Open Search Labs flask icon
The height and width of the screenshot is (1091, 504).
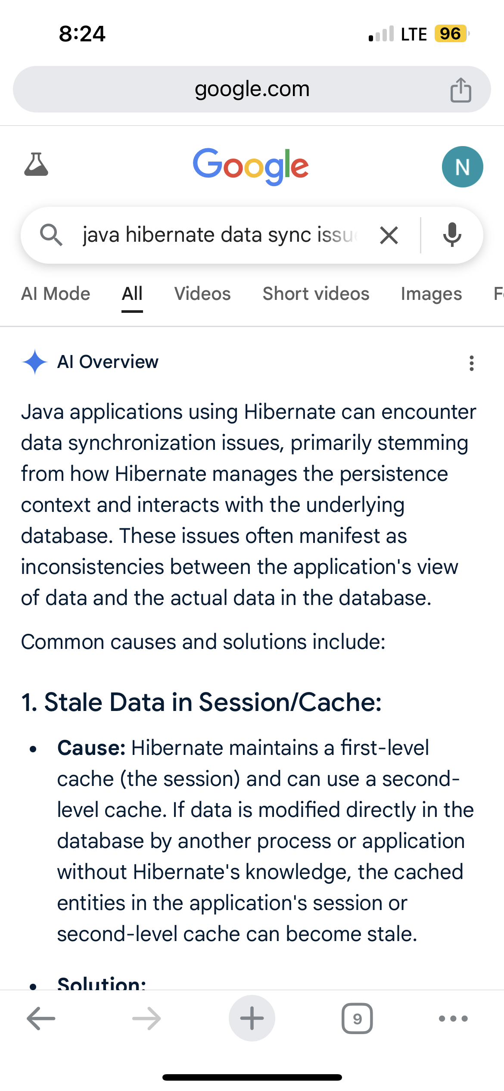coord(36,165)
